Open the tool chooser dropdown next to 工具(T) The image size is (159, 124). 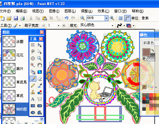20,26
